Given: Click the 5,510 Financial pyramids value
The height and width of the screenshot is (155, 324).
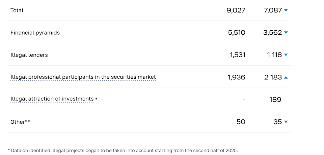Looking at the screenshot, I should [x=237, y=33].
